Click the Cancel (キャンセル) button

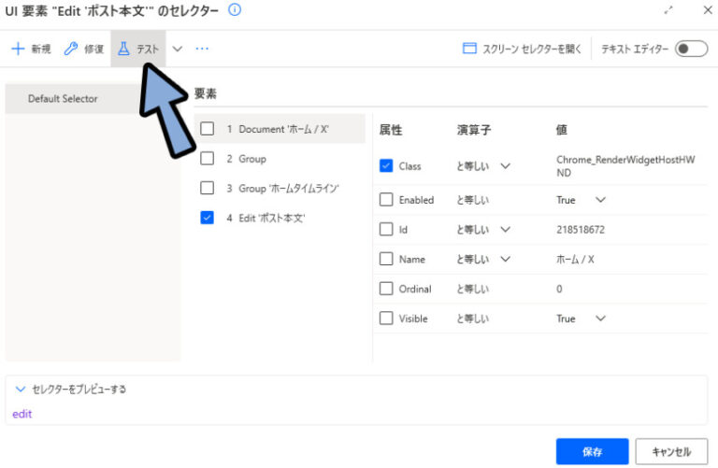coord(670,452)
